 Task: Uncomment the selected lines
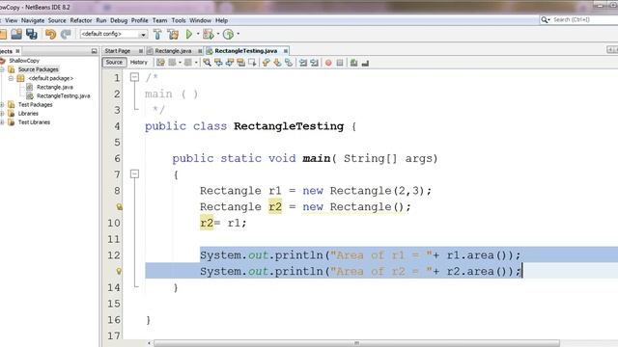coord(365,63)
